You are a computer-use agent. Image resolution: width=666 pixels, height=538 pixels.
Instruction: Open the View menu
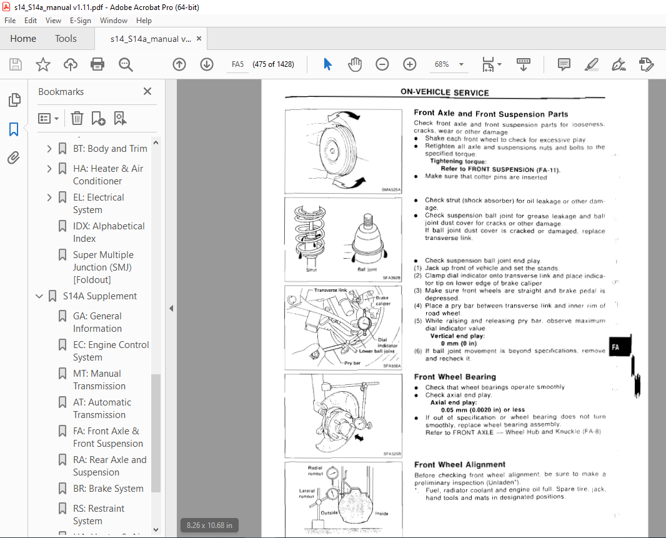click(53, 21)
